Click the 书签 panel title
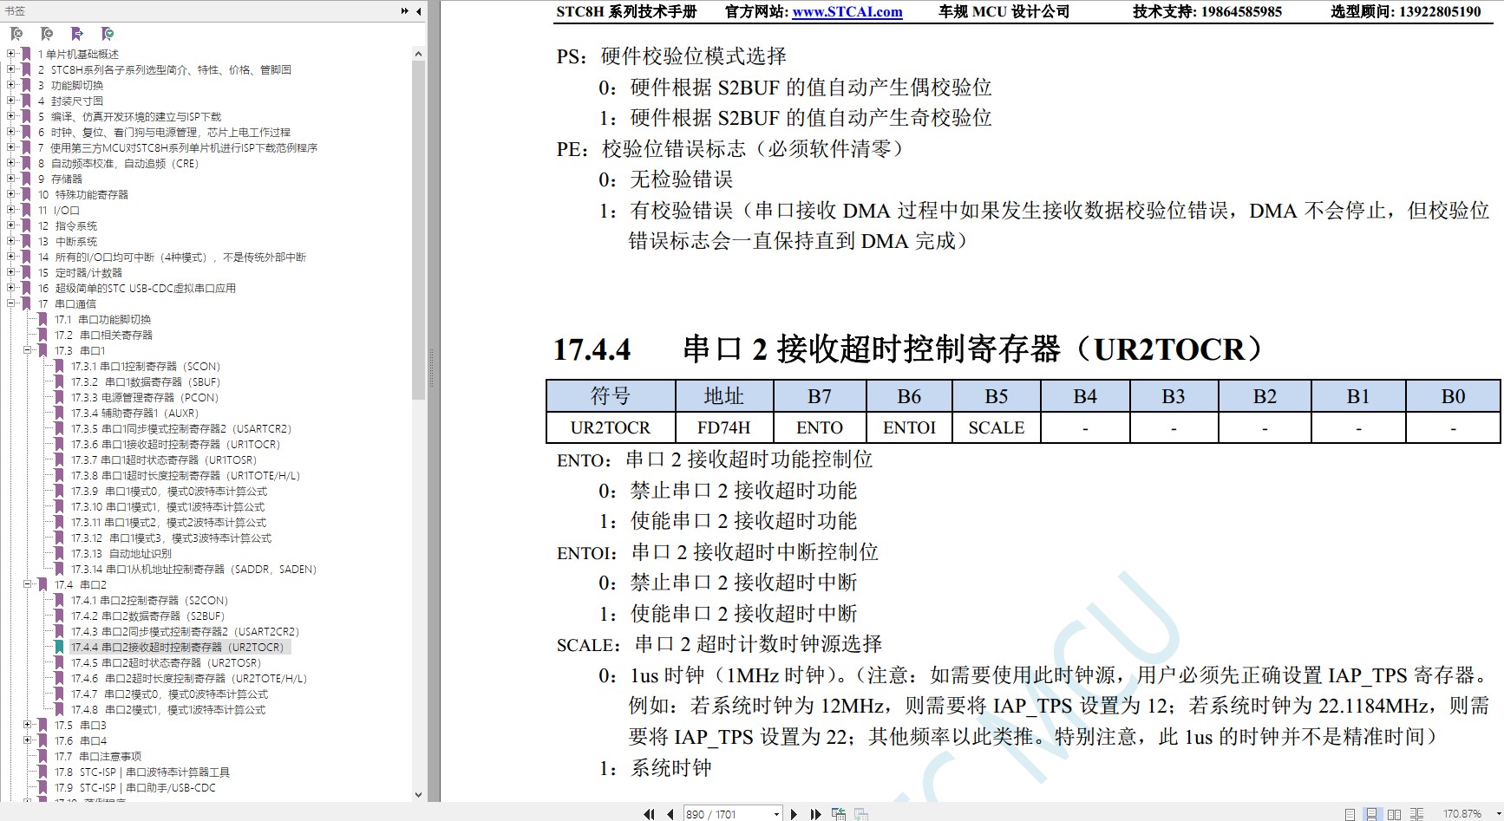 click(x=15, y=11)
